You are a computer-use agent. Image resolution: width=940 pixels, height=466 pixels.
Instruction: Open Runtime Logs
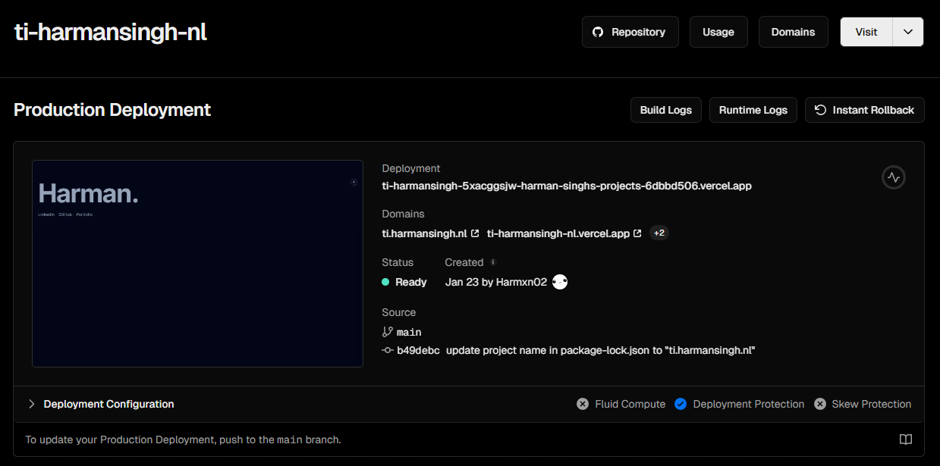click(753, 110)
